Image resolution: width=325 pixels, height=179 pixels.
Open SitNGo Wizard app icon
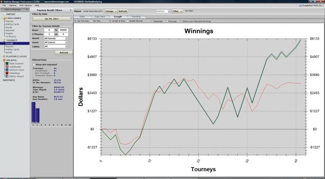click(7, 77)
